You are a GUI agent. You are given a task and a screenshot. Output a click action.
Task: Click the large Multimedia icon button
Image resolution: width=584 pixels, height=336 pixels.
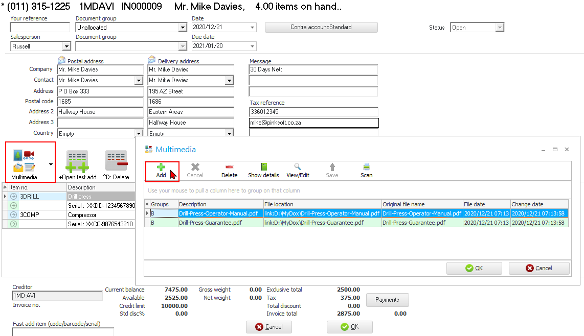(25, 161)
